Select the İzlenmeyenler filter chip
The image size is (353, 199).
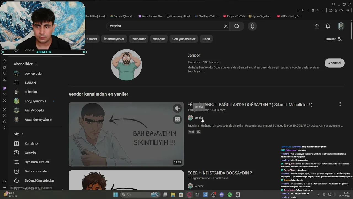pyautogui.click(x=114, y=39)
